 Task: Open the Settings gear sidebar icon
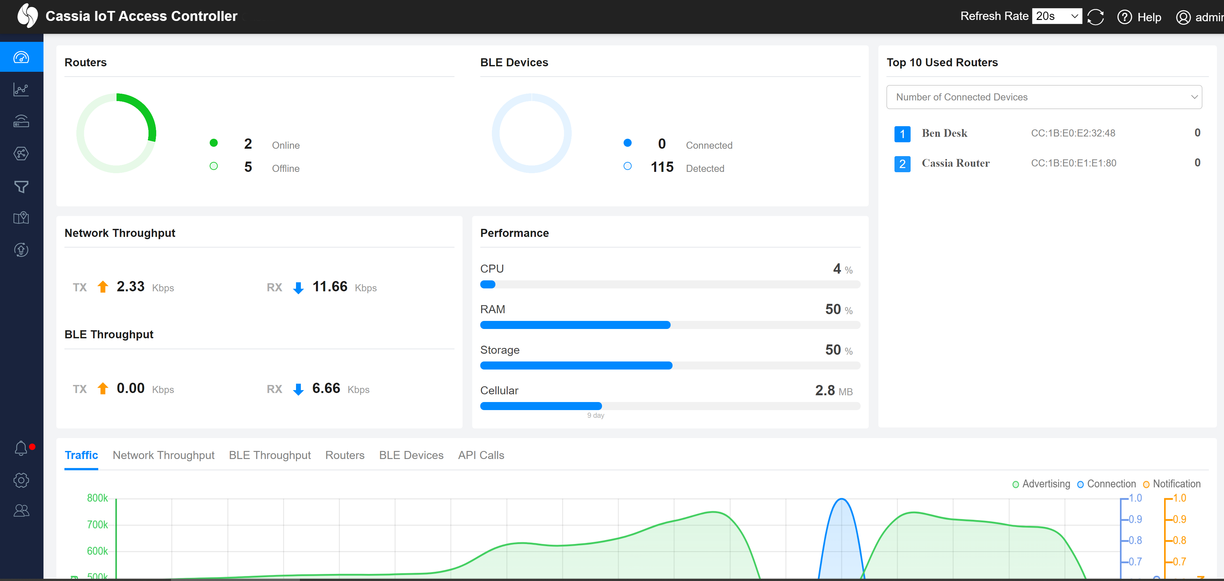click(21, 480)
